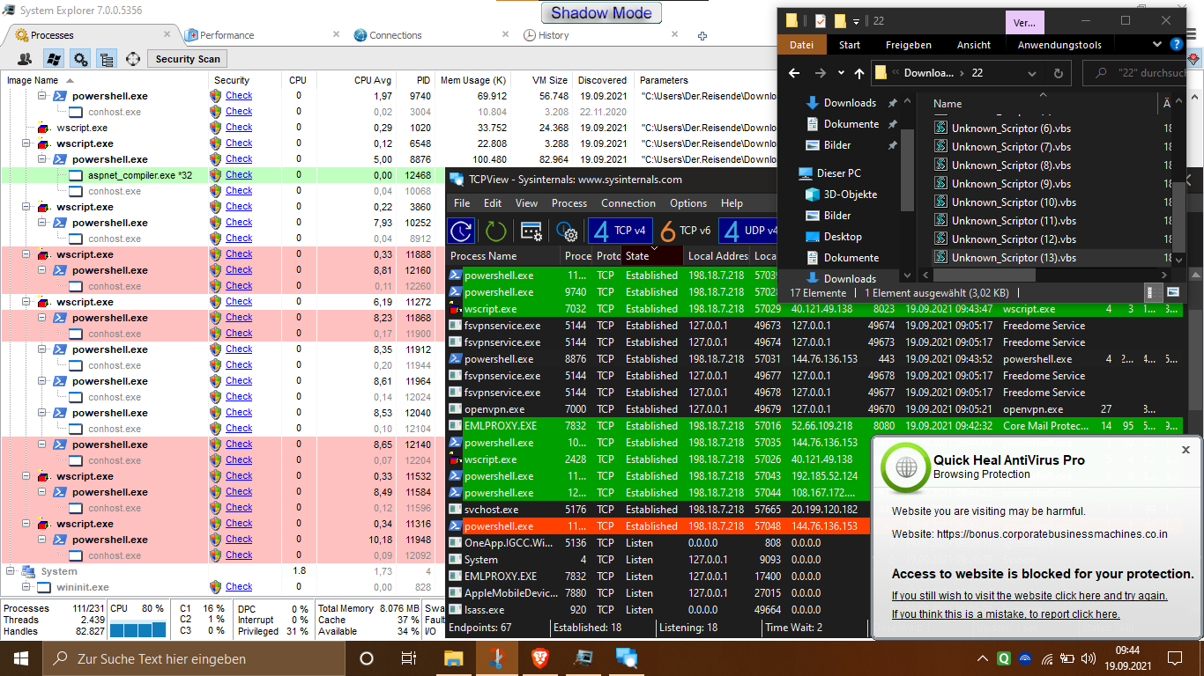Click the Explorer refresh address bar icon
The width and height of the screenshot is (1204, 676).
(x=1058, y=73)
